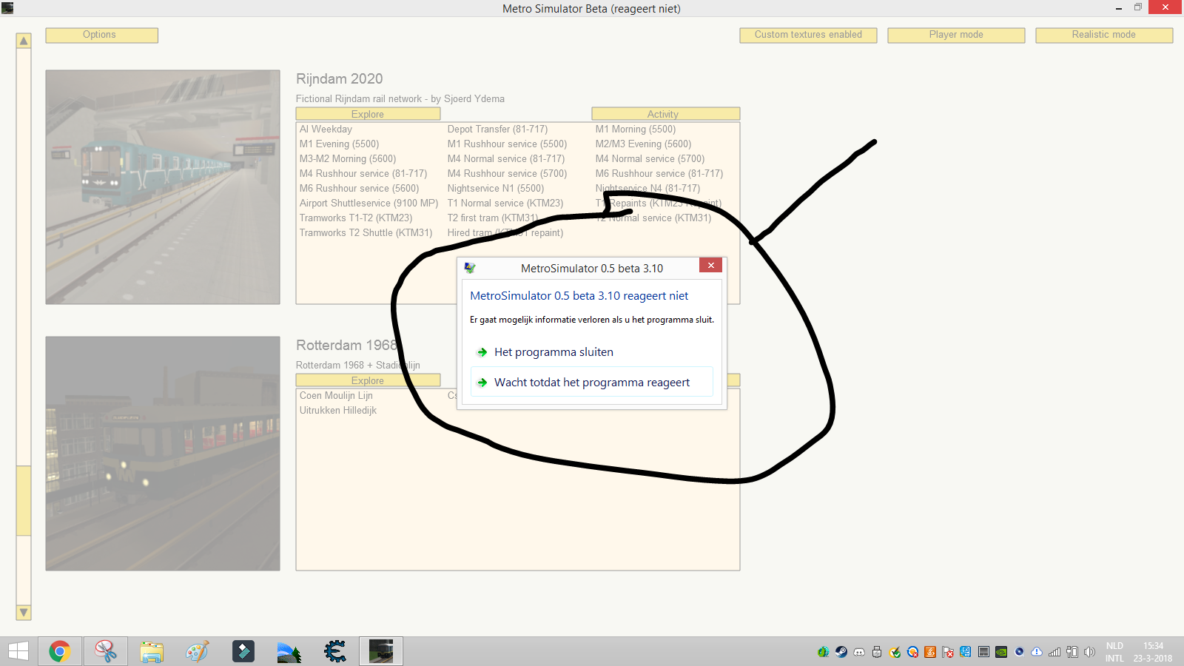Select Tramworks T1-T2 (KTM23)
Viewport: 1184px width, 666px height.
[x=356, y=218]
